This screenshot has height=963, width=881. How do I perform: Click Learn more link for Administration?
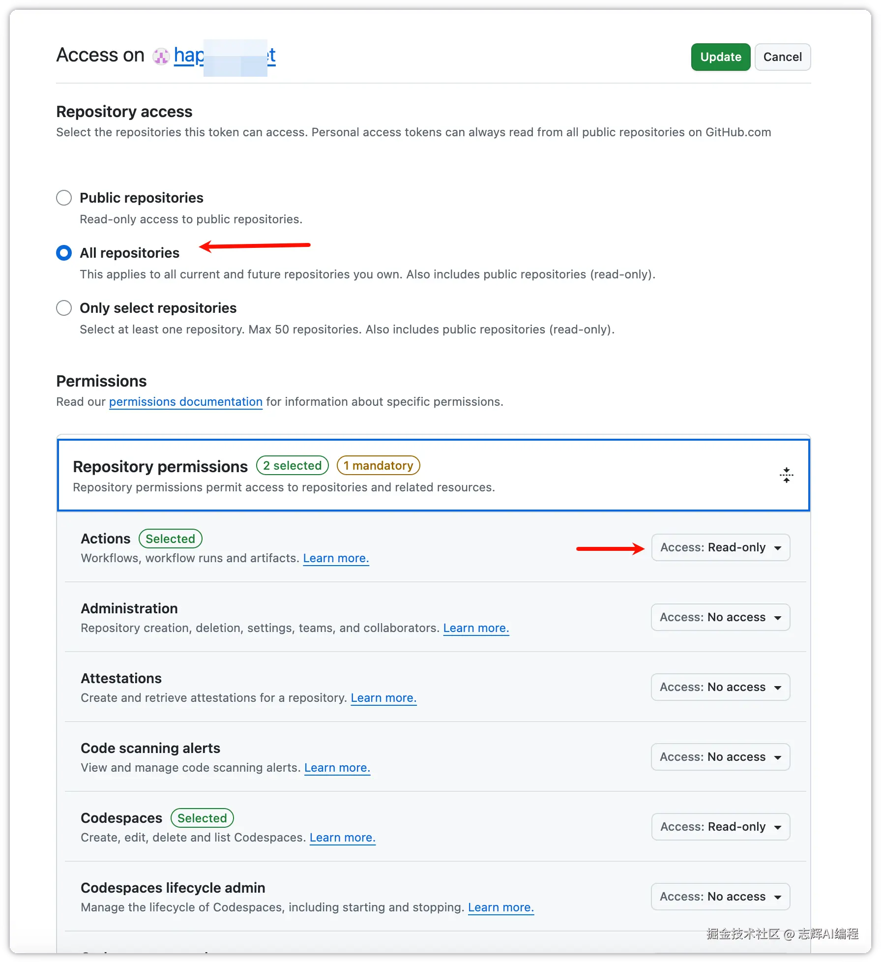pos(476,628)
